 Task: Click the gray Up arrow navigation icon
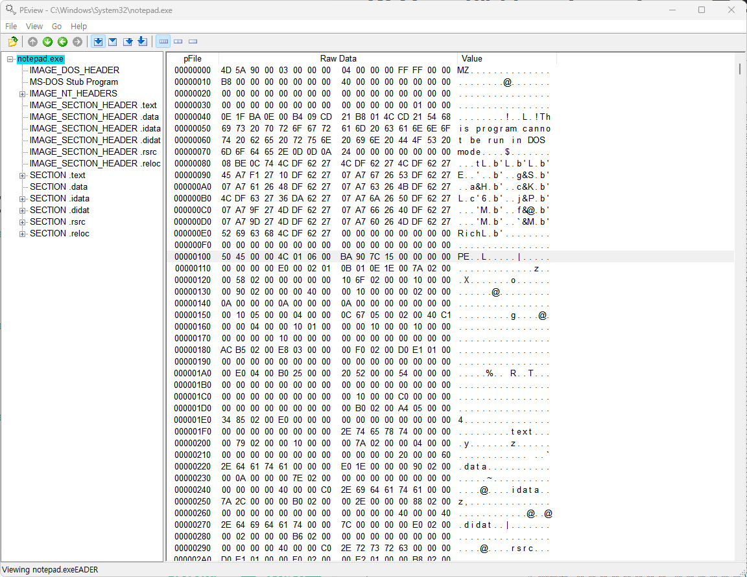coord(32,42)
